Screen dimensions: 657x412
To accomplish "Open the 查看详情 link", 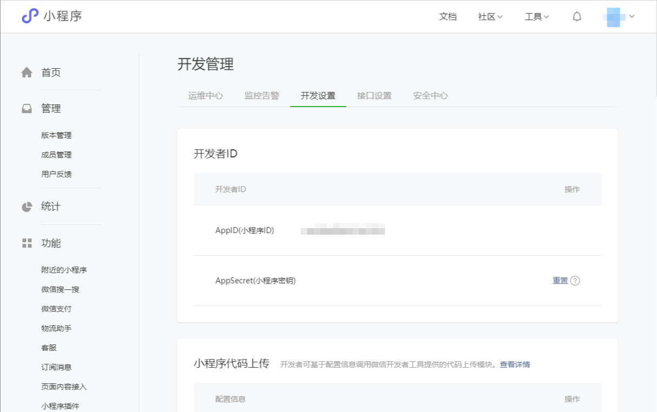I will (x=514, y=364).
